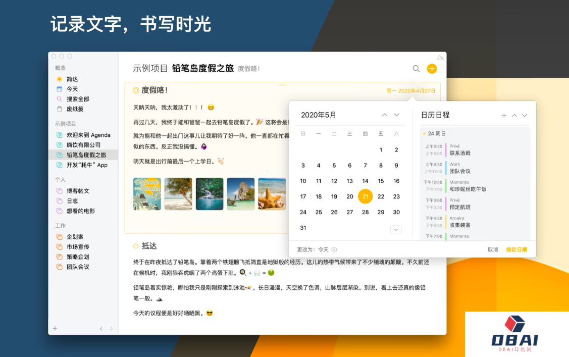Open the starfish beach photo thumbnail
Image resolution: width=569 pixels, height=357 pixels.
point(272,194)
